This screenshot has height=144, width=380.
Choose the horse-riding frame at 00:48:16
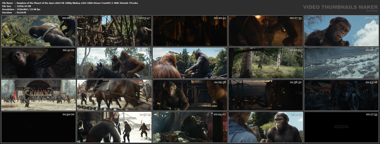tap(114, 63)
